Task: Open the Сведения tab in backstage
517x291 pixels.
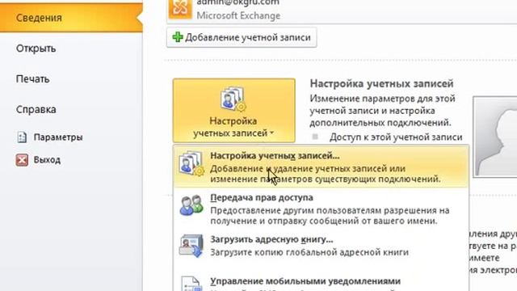Action: (x=71, y=18)
